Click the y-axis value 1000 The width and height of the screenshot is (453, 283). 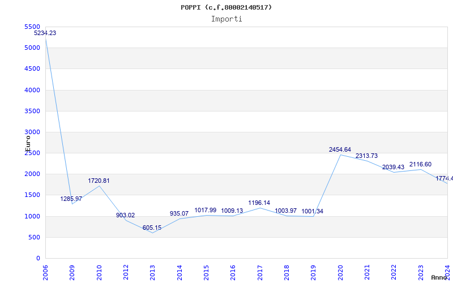pos(32,216)
